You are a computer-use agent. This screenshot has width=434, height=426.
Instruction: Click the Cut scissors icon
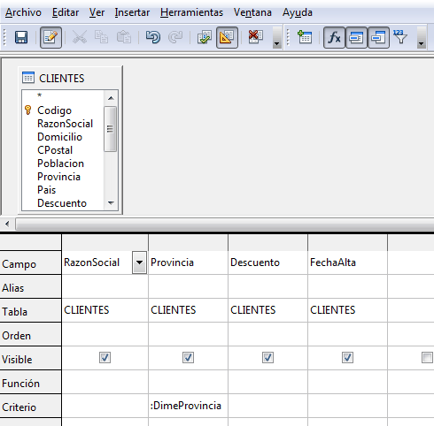pyautogui.click(x=80, y=37)
